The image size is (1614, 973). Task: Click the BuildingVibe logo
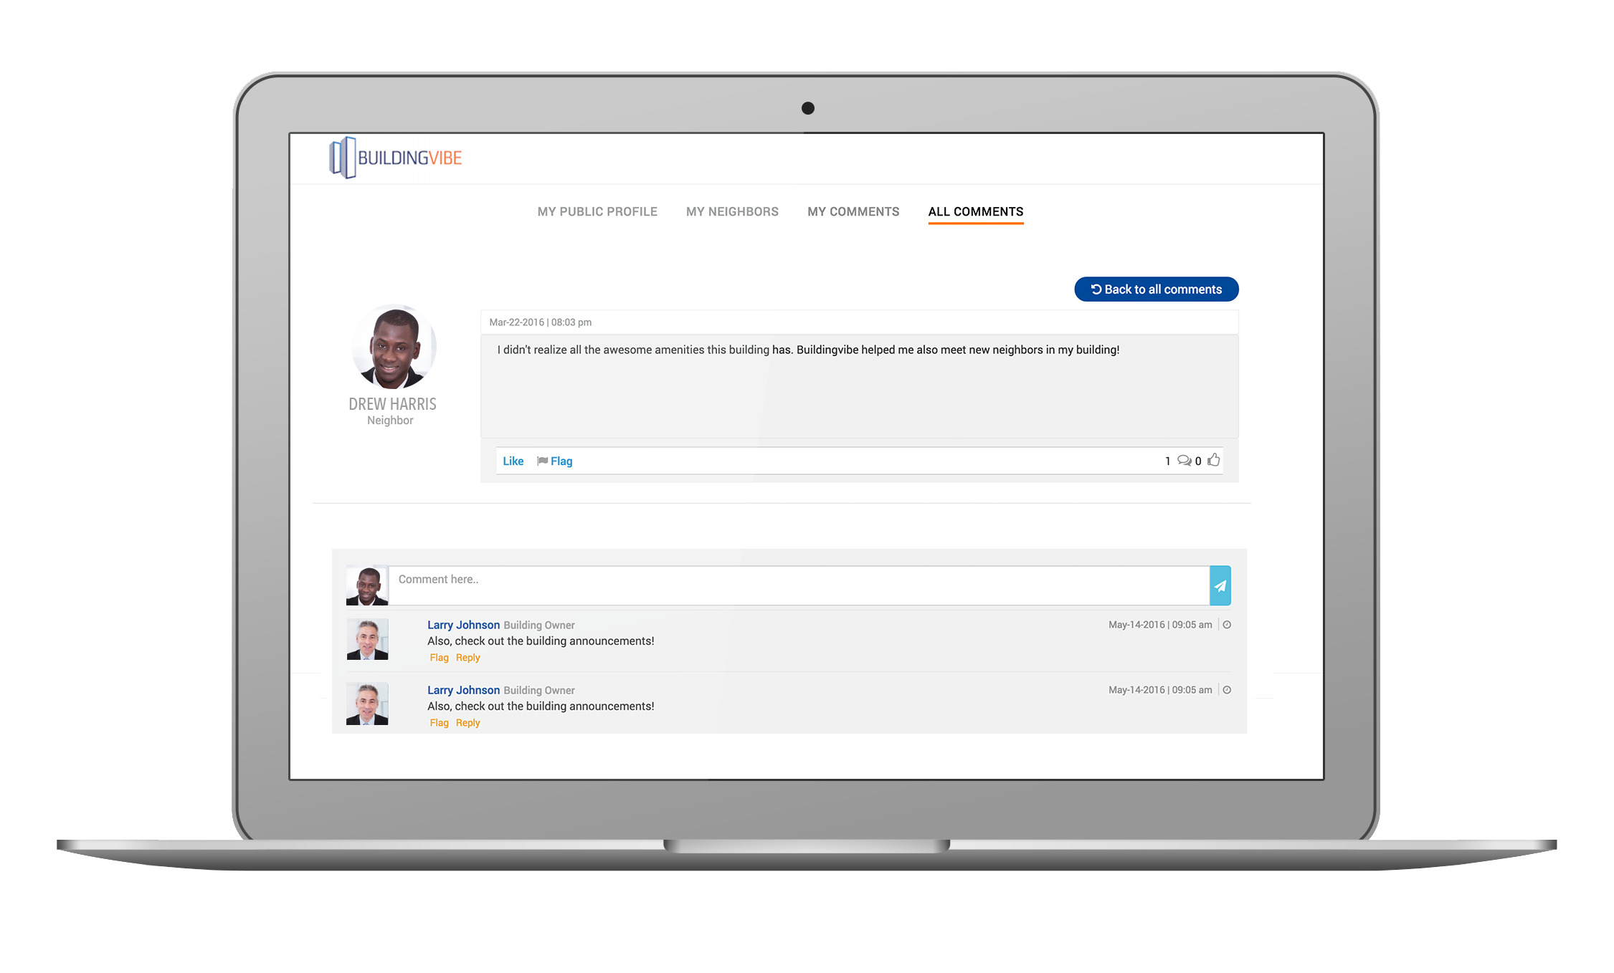click(x=395, y=158)
